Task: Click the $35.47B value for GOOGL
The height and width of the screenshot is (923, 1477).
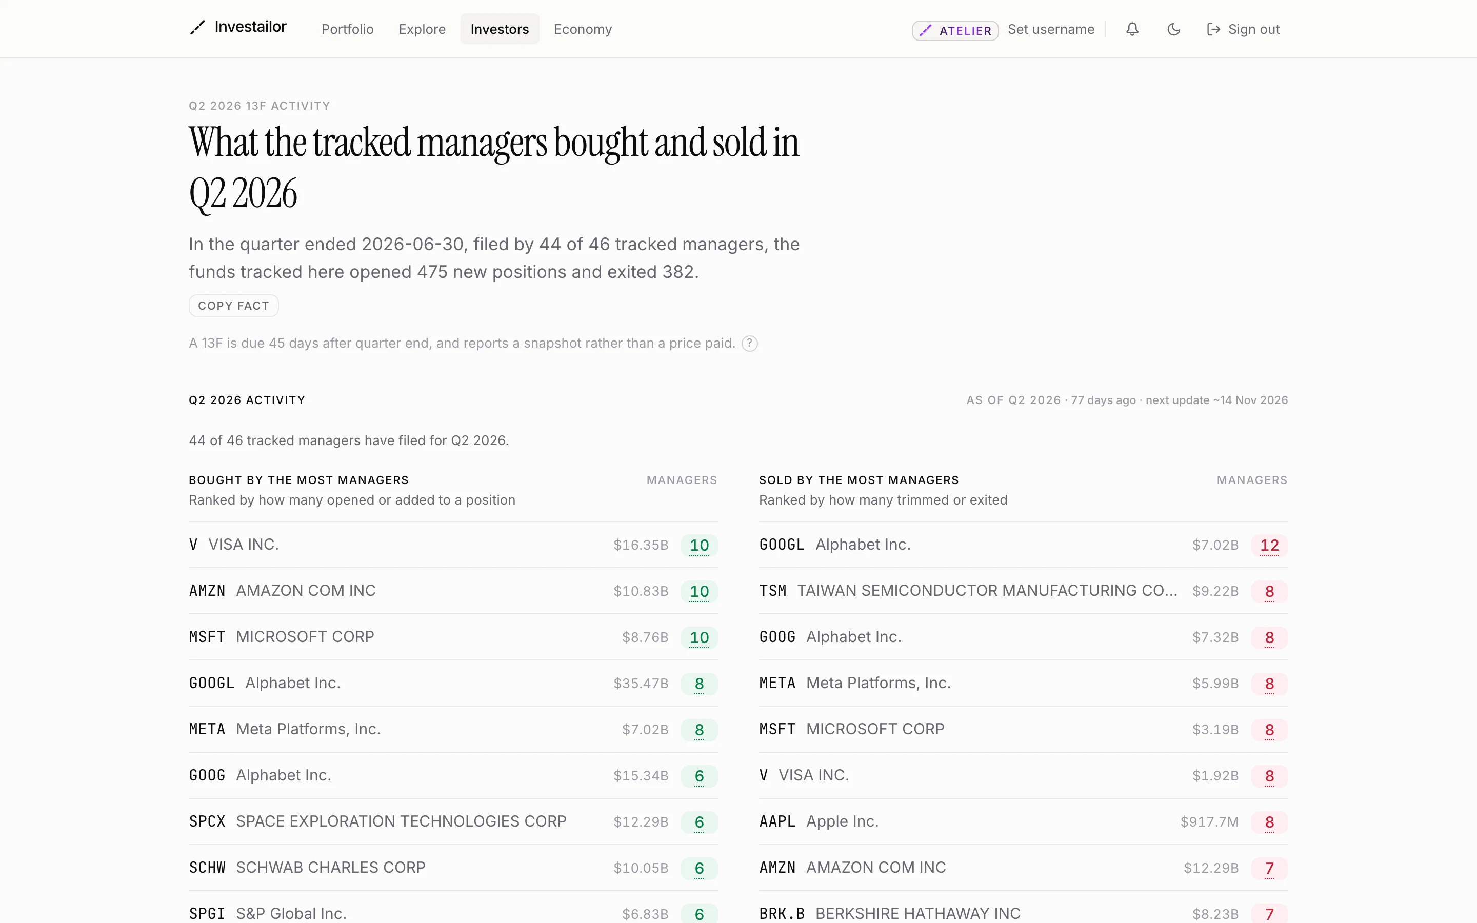Action: 641,684
